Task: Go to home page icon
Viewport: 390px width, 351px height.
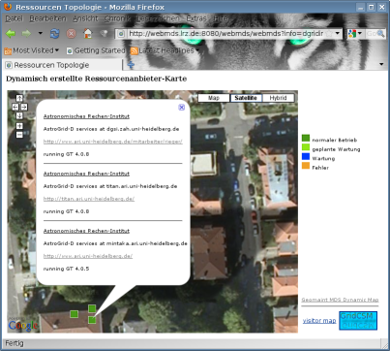Action: (x=88, y=33)
